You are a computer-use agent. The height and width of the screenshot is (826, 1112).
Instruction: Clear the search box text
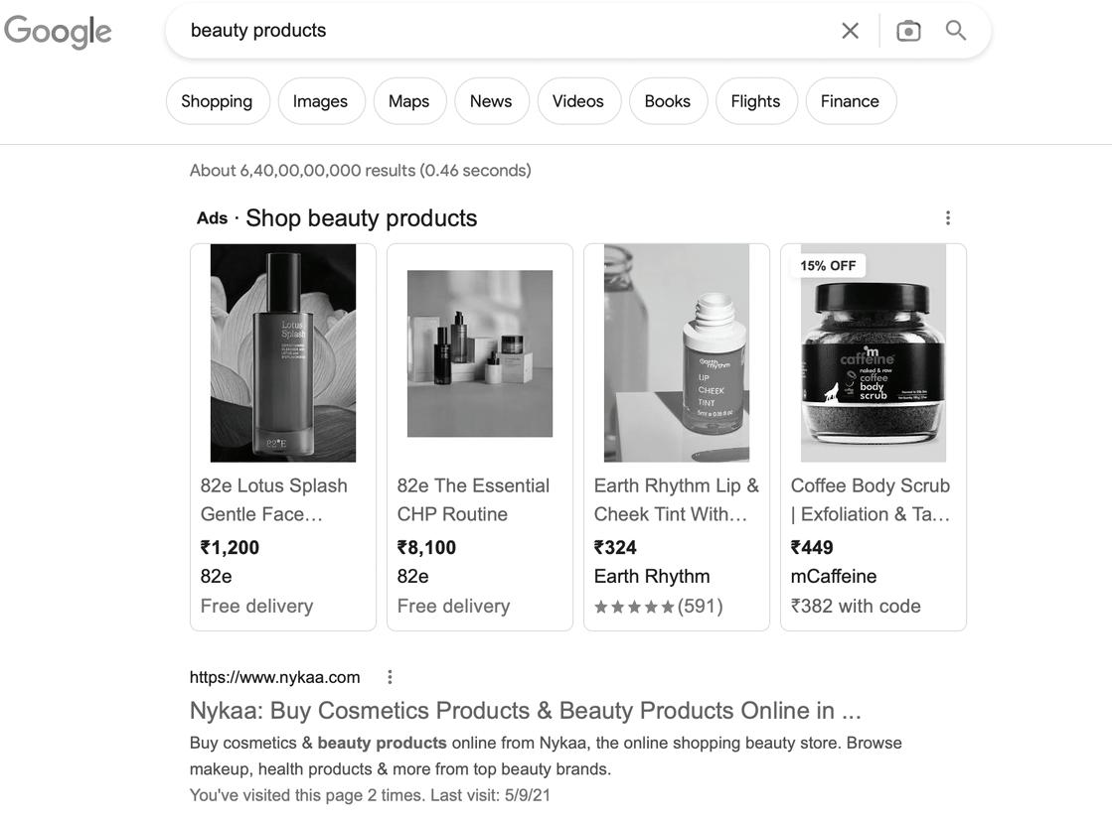(850, 31)
